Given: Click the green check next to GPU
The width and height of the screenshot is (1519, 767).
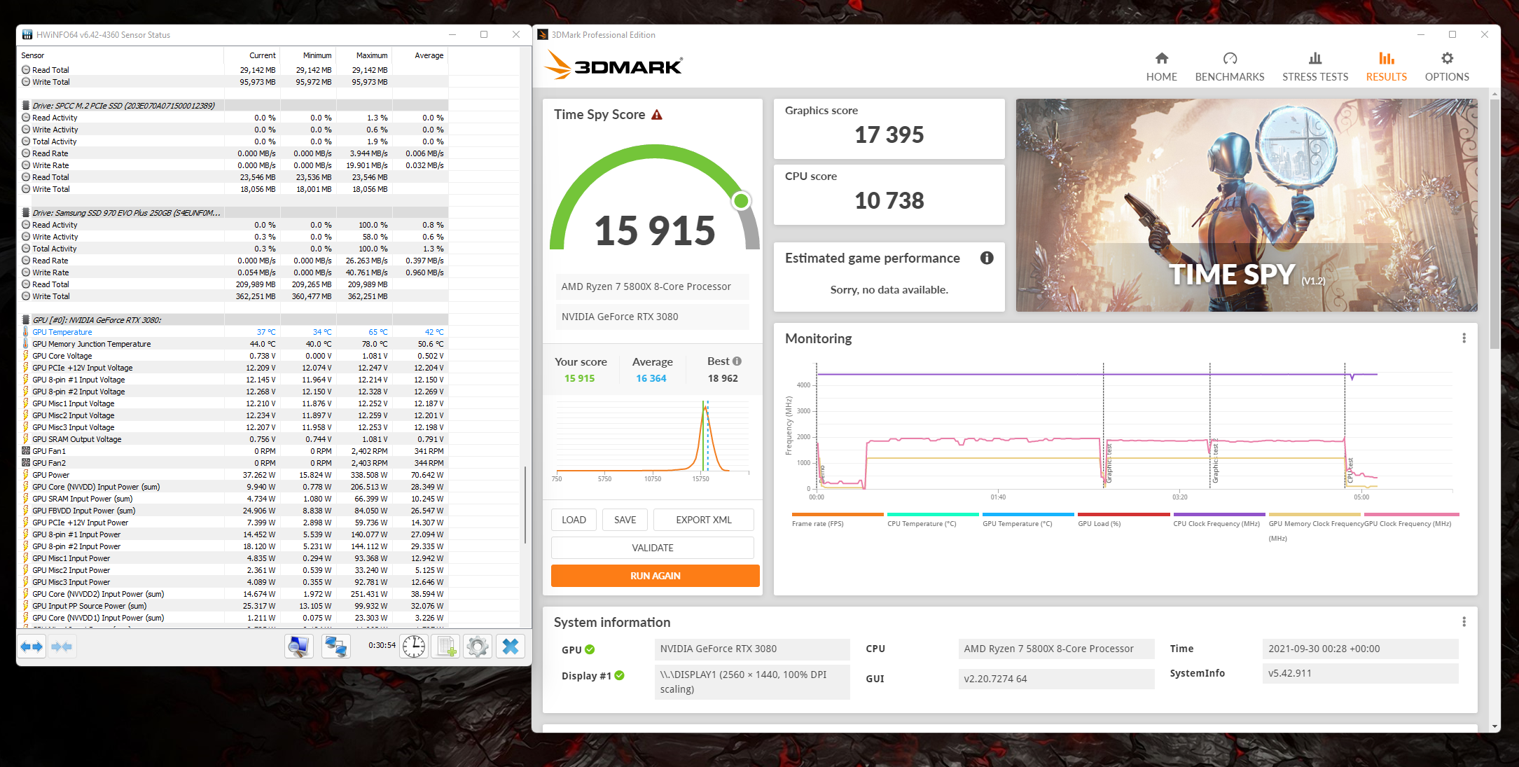Looking at the screenshot, I should 590,649.
